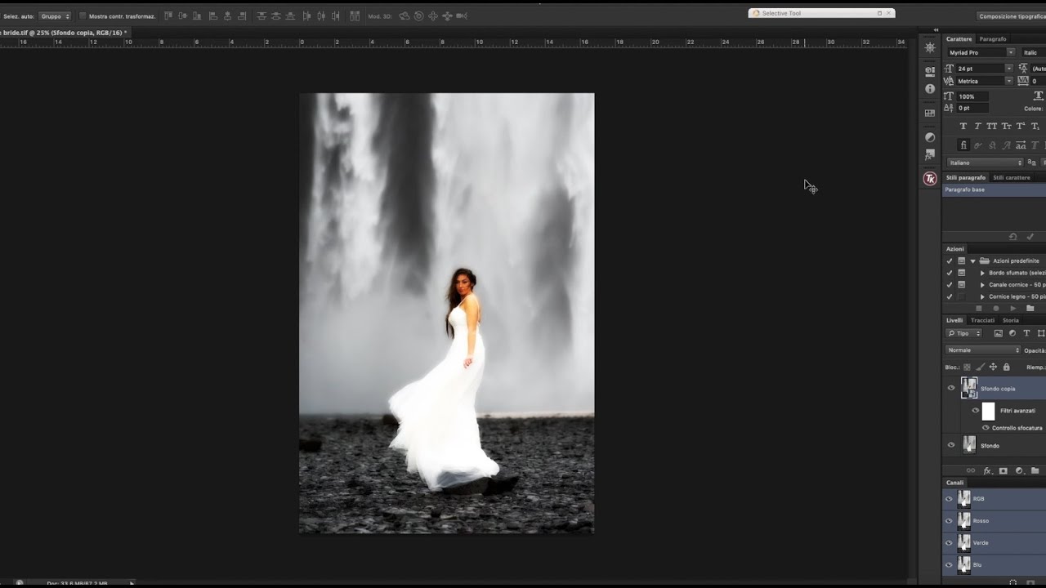Image resolution: width=1046 pixels, height=588 pixels.
Task: Toggle standard ligatures fi button
Action: pyautogui.click(x=963, y=145)
